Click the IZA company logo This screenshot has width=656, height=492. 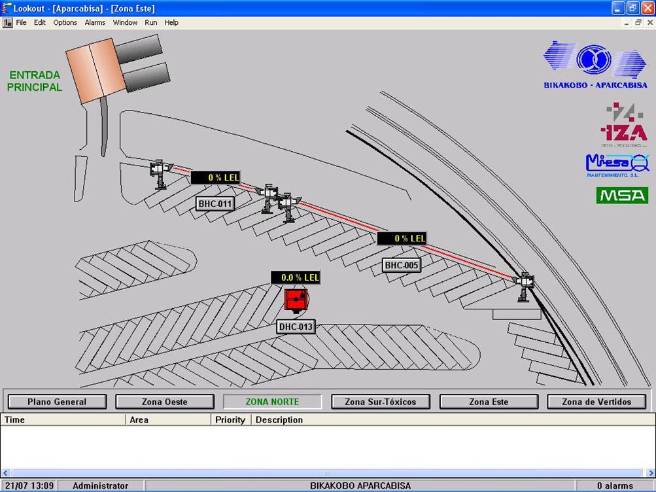[x=624, y=124]
